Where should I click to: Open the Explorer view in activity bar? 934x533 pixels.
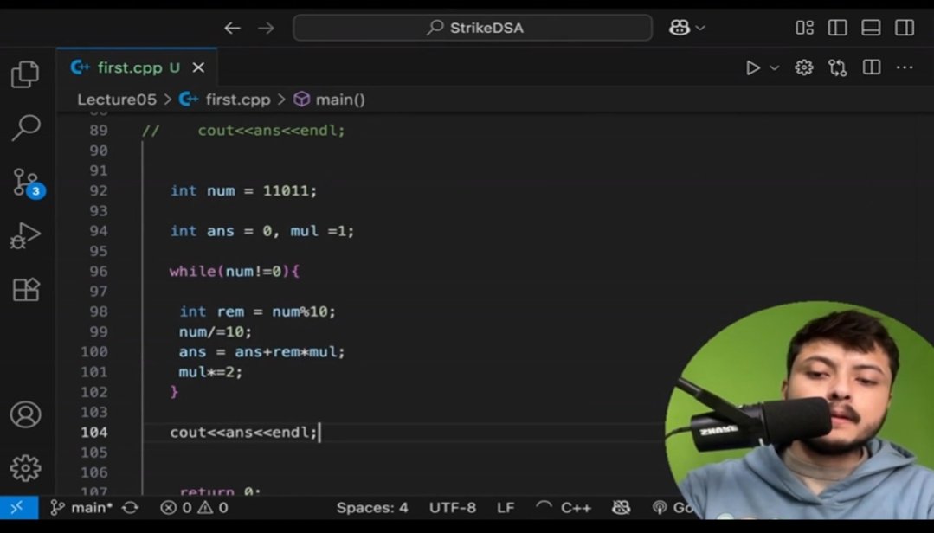point(25,74)
